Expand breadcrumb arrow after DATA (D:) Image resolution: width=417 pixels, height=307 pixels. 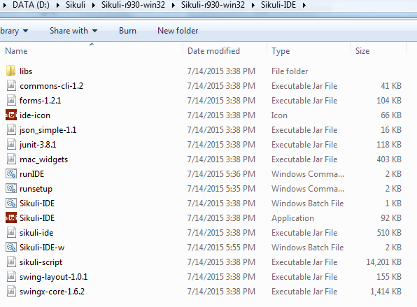click(x=57, y=5)
